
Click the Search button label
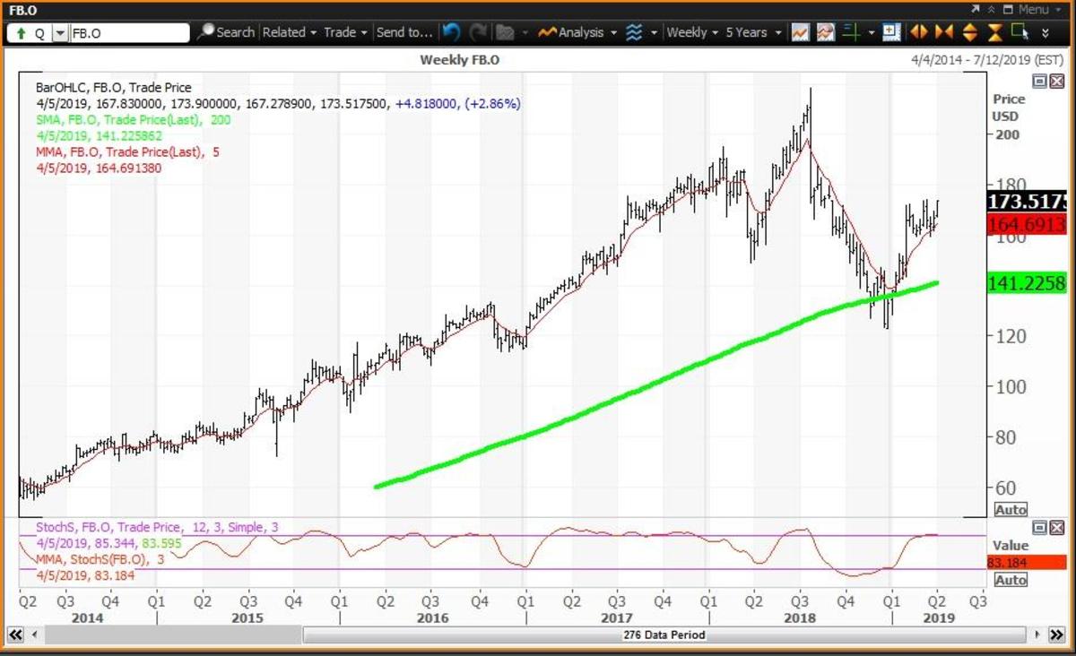[235, 32]
